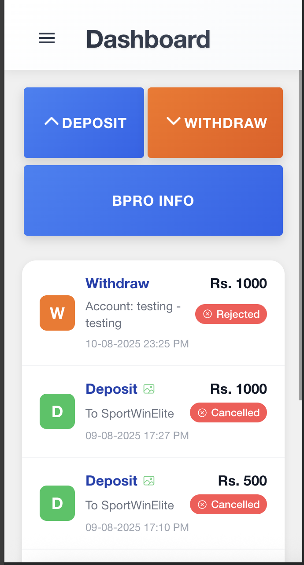Open the image attachment icon beside Rs. 1000 Deposit
Image resolution: width=304 pixels, height=565 pixels.
150,389
